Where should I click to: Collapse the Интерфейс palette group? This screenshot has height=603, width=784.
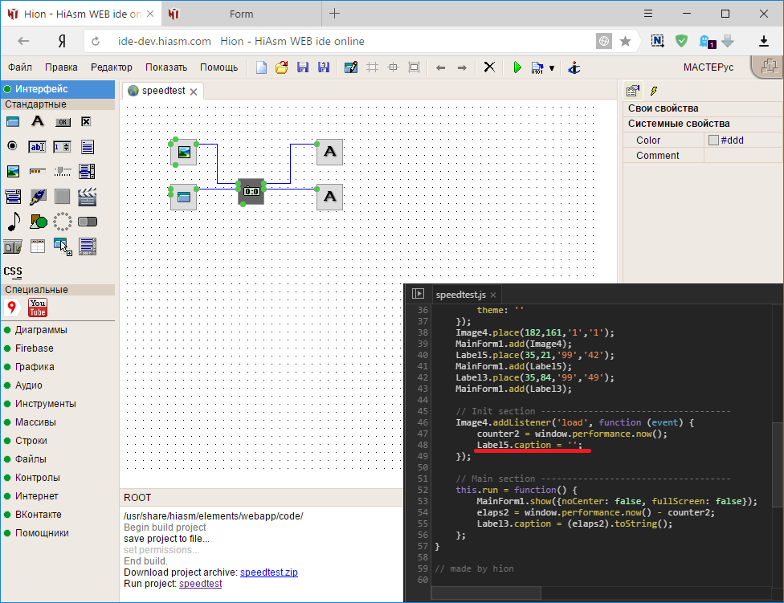tap(58, 89)
